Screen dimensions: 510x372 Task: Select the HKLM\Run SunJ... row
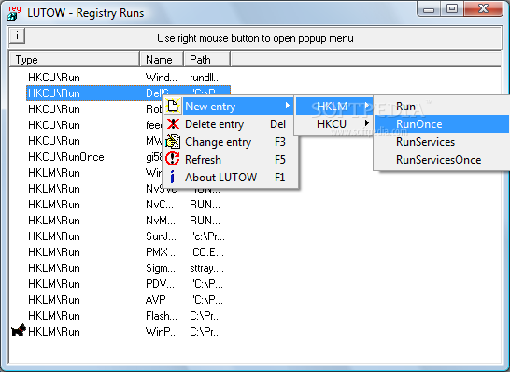point(128,236)
